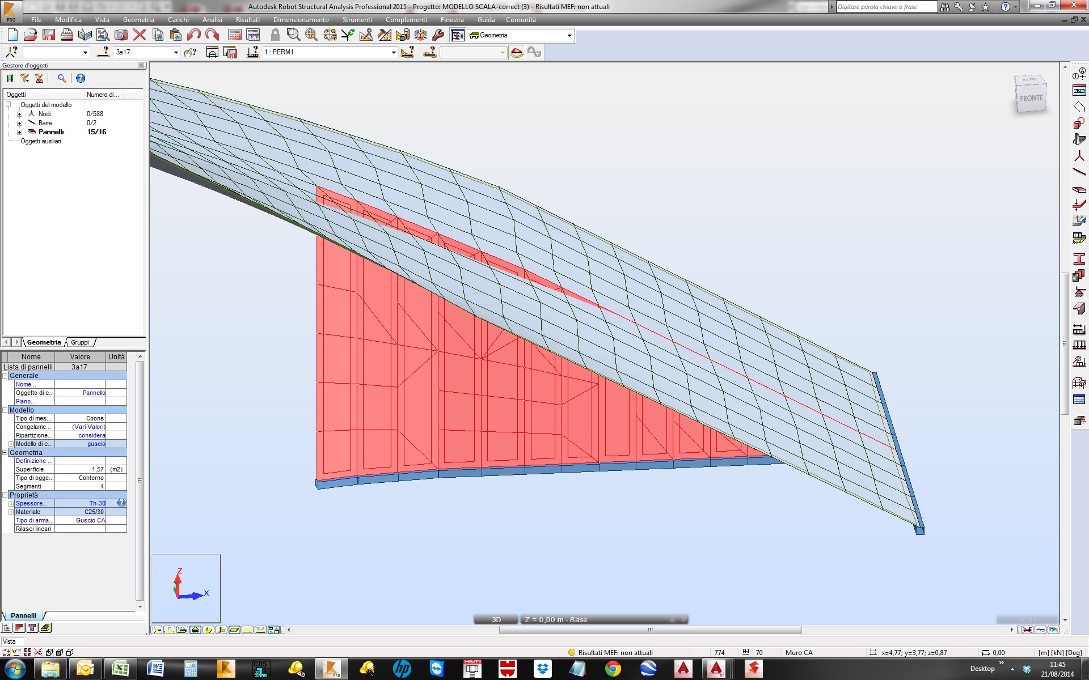Toggle bar numbers display button

click(169, 630)
